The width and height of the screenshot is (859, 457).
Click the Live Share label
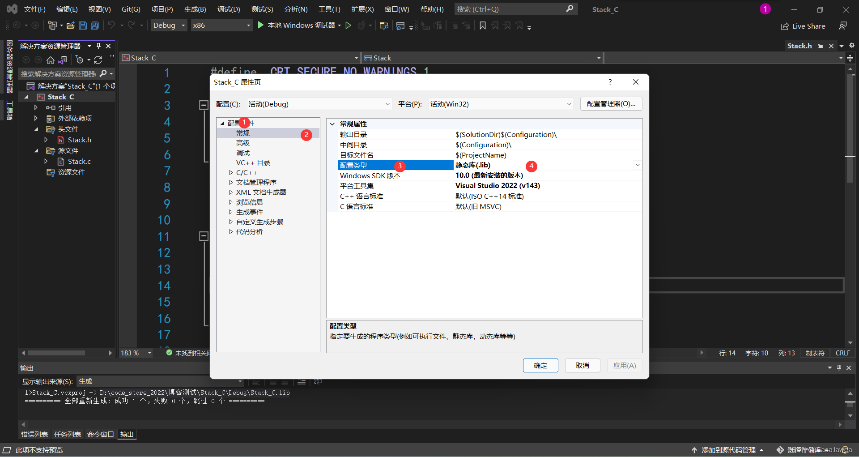pos(808,26)
